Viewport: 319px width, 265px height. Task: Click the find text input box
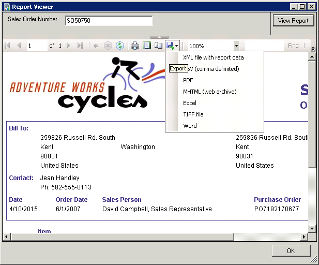coord(264,46)
